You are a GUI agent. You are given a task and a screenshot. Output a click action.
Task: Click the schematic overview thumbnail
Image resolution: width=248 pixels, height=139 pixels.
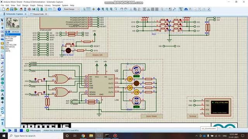pos(13,23)
